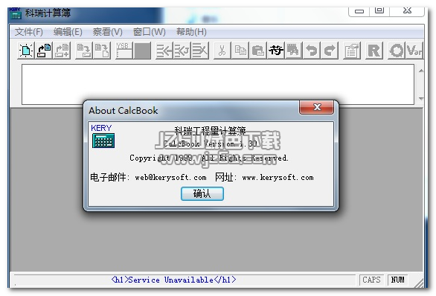Click the www.kerysoft.com website text
Image resolution: width=436 pixels, height=296 pixels.
[x=278, y=177]
